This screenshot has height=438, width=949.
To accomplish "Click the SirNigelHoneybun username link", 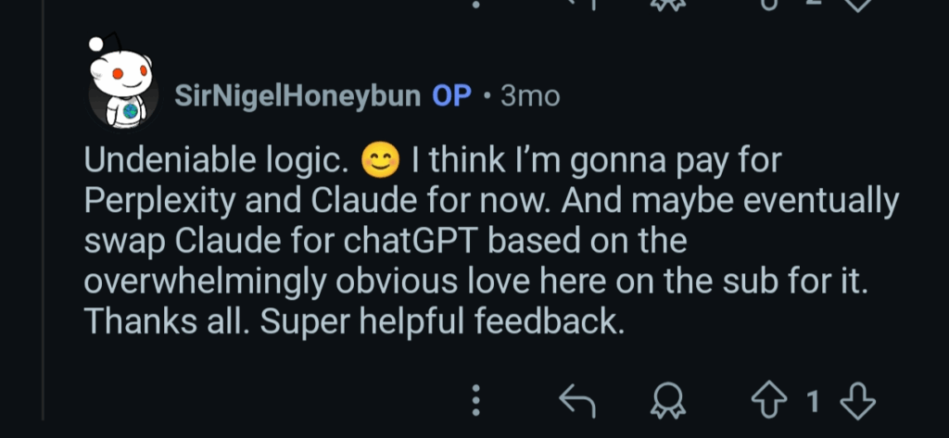I will pyautogui.click(x=297, y=95).
